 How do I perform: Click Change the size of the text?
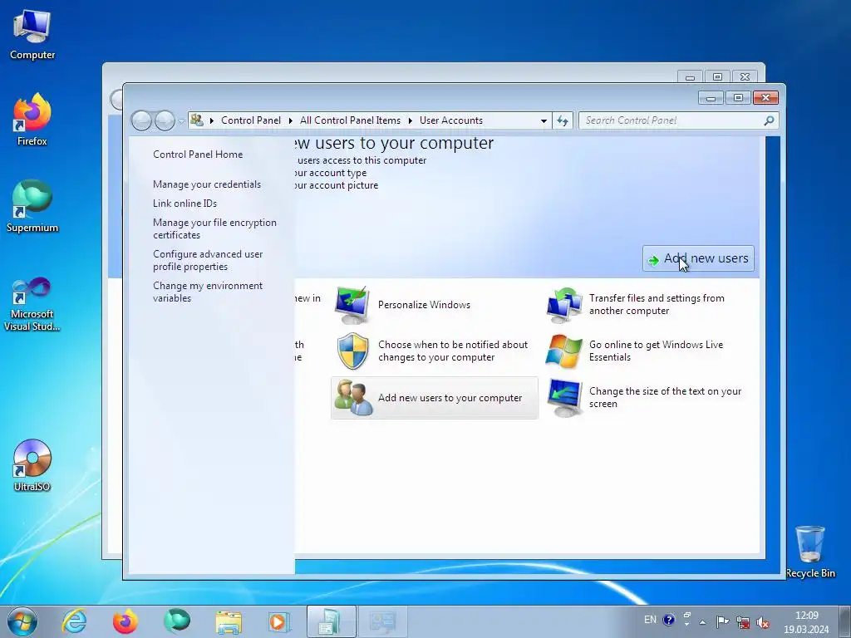point(665,398)
